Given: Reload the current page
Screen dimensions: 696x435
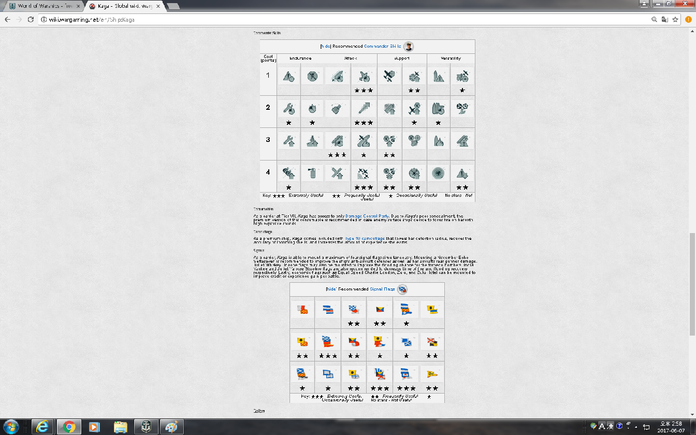Looking at the screenshot, I should [31, 19].
